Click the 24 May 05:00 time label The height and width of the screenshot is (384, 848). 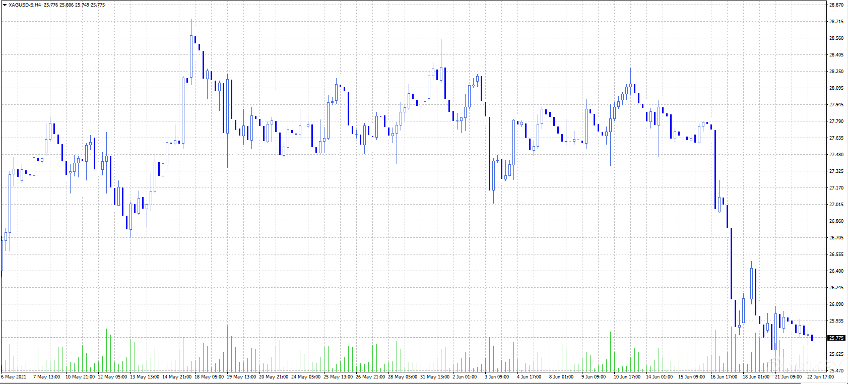point(306,377)
